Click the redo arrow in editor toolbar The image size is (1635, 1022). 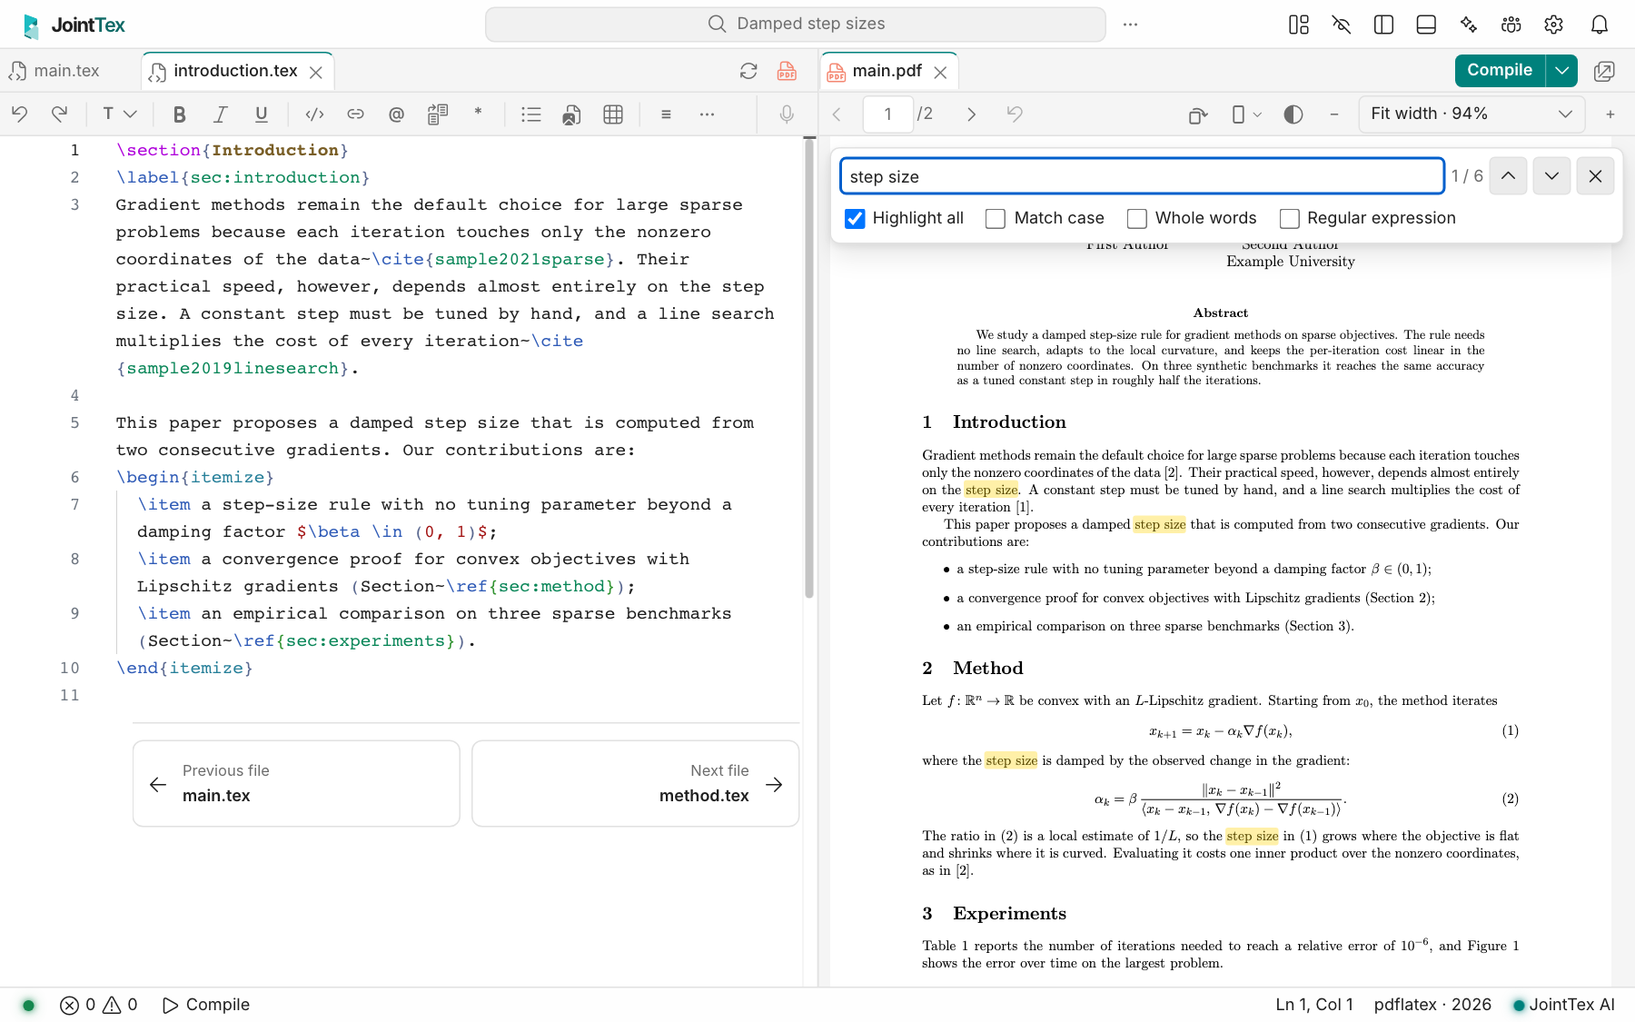click(60, 114)
